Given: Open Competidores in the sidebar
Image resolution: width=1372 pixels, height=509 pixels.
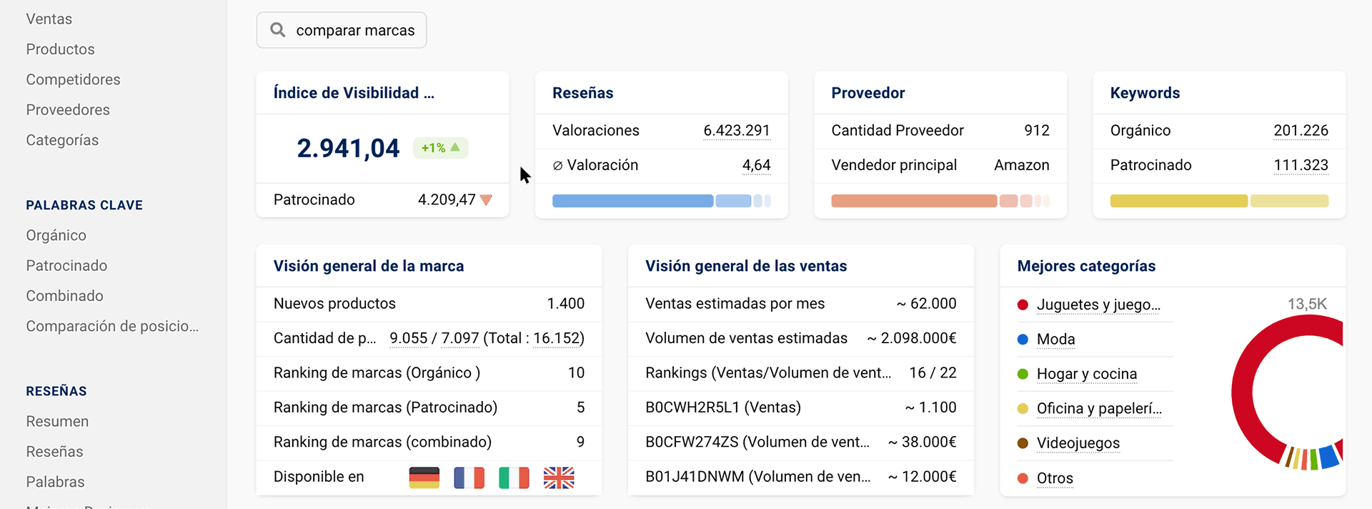Looking at the screenshot, I should coord(73,79).
